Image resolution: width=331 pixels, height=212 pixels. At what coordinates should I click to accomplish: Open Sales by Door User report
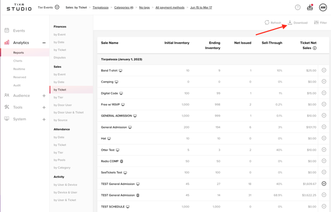(63, 105)
